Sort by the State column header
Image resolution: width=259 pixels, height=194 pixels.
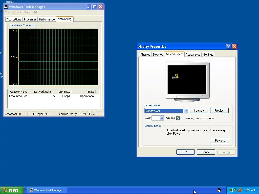click(x=83, y=91)
